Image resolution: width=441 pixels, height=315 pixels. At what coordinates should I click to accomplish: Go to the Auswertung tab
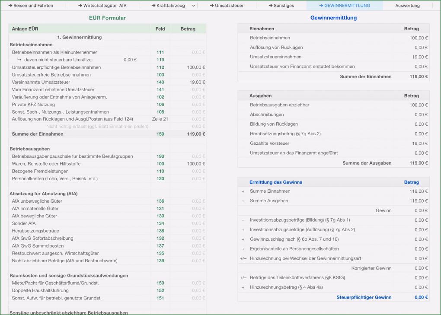[407, 6]
